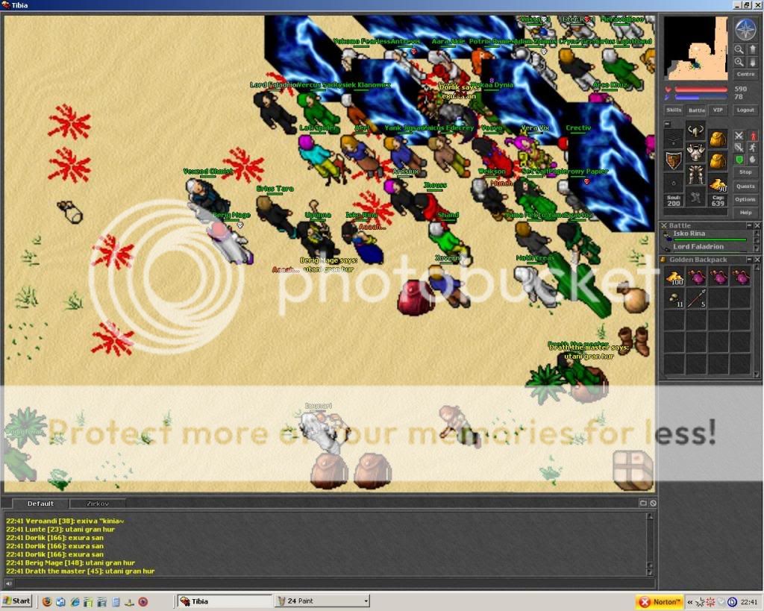The width and height of the screenshot is (764, 611).
Task: Select the stack of 11 small stones
Action: tap(674, 298)
